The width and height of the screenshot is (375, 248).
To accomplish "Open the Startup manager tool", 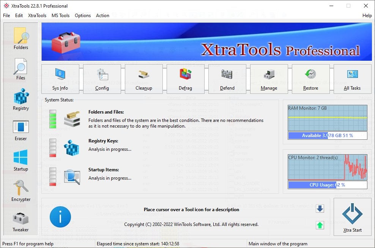I will [x=20, y=160].
